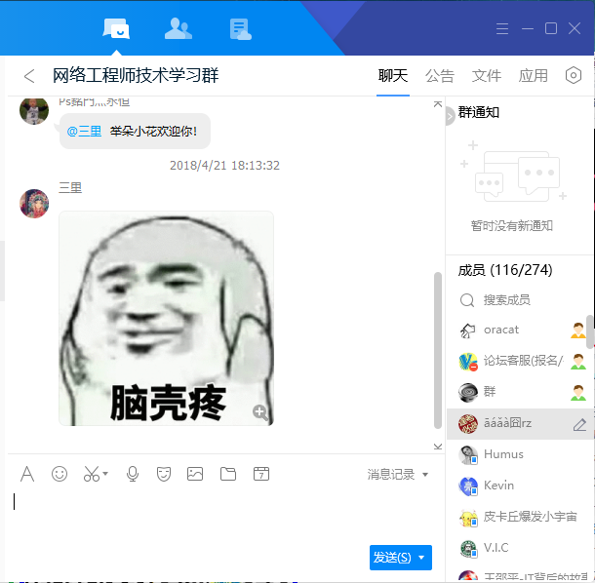Click 论坛客服's admin badge icon
Image resolution: width=595 pixels, height=583 pixels.
pyautogui.click(x=577, y=362)
